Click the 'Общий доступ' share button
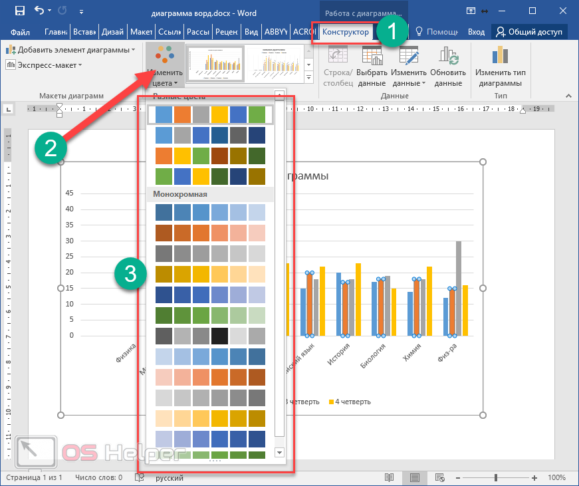The height and width of the screenshot is (486, 579). coord(529,32)
